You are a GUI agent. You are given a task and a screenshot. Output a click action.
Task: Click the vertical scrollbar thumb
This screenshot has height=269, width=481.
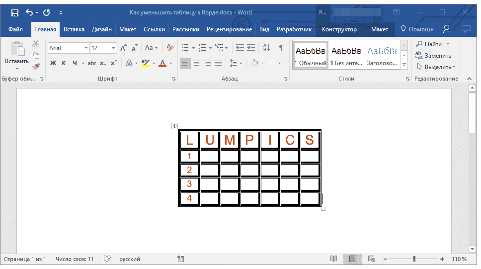pyautogui.click(x=472, y=113)
